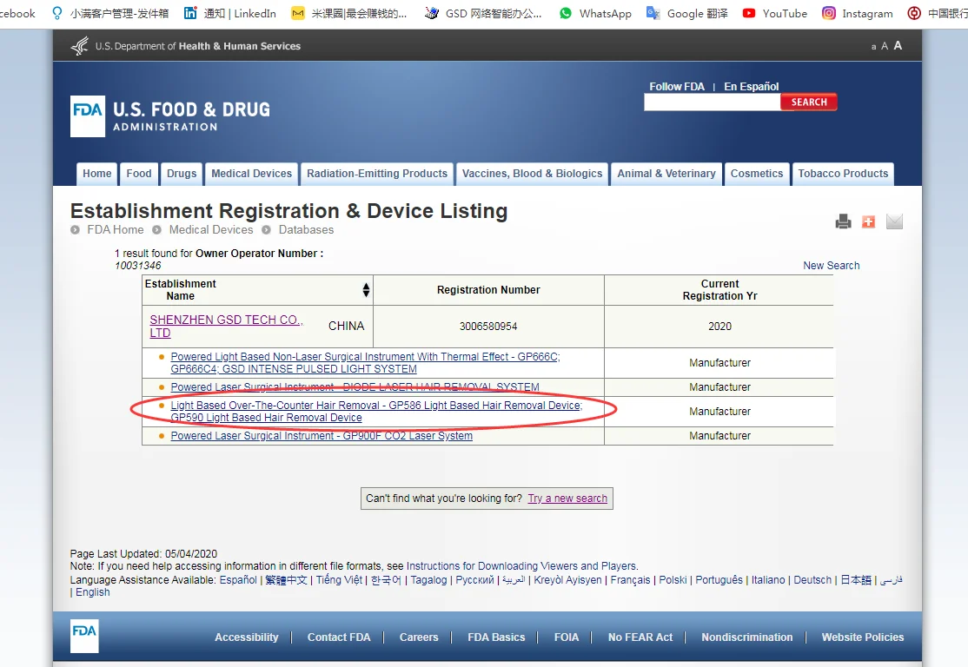Open Instagram bookmark
The height and width of the screenshot is (667, 968).
tap(857, 14)
